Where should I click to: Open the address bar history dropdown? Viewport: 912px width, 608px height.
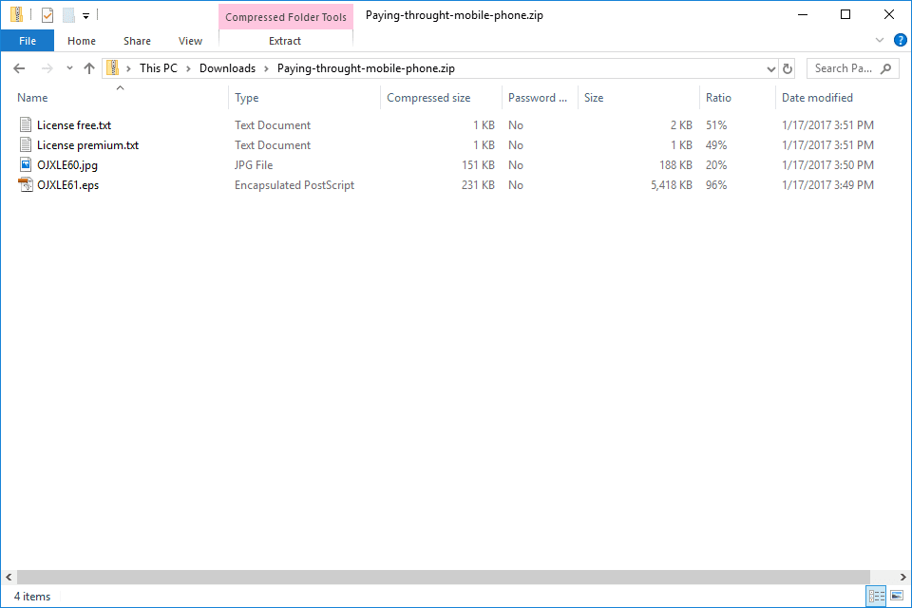(770, 68)
